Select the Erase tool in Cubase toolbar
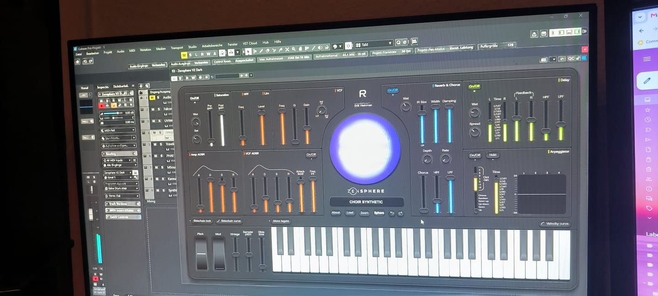The image size is (658, 296). pos(267,51)
